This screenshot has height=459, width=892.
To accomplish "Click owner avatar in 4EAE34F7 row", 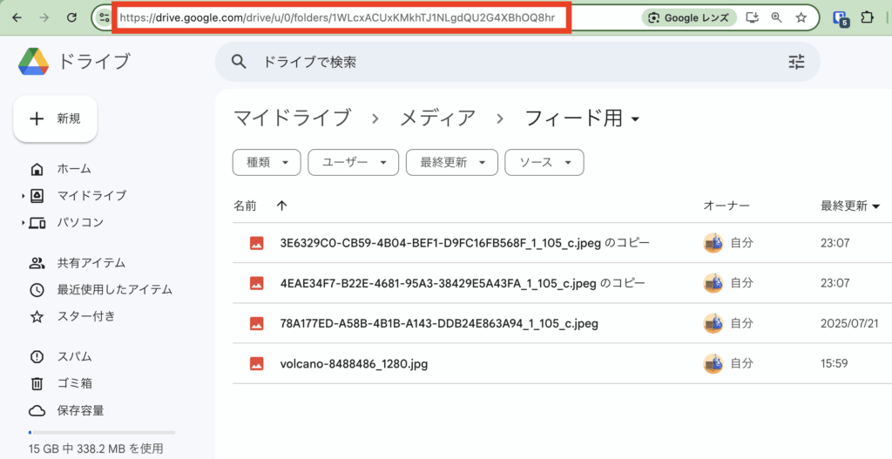I will (x=713, y=283).
